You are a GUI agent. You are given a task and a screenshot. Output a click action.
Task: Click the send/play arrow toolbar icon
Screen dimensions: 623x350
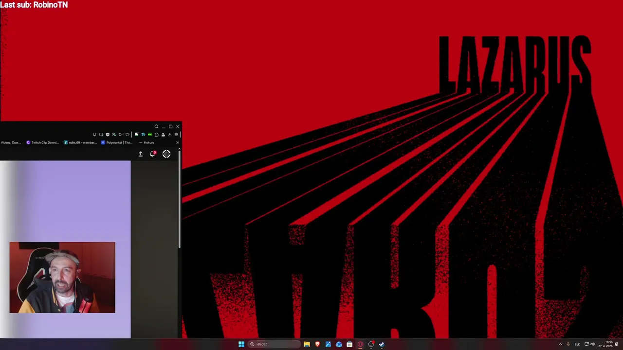click(121, 135)
